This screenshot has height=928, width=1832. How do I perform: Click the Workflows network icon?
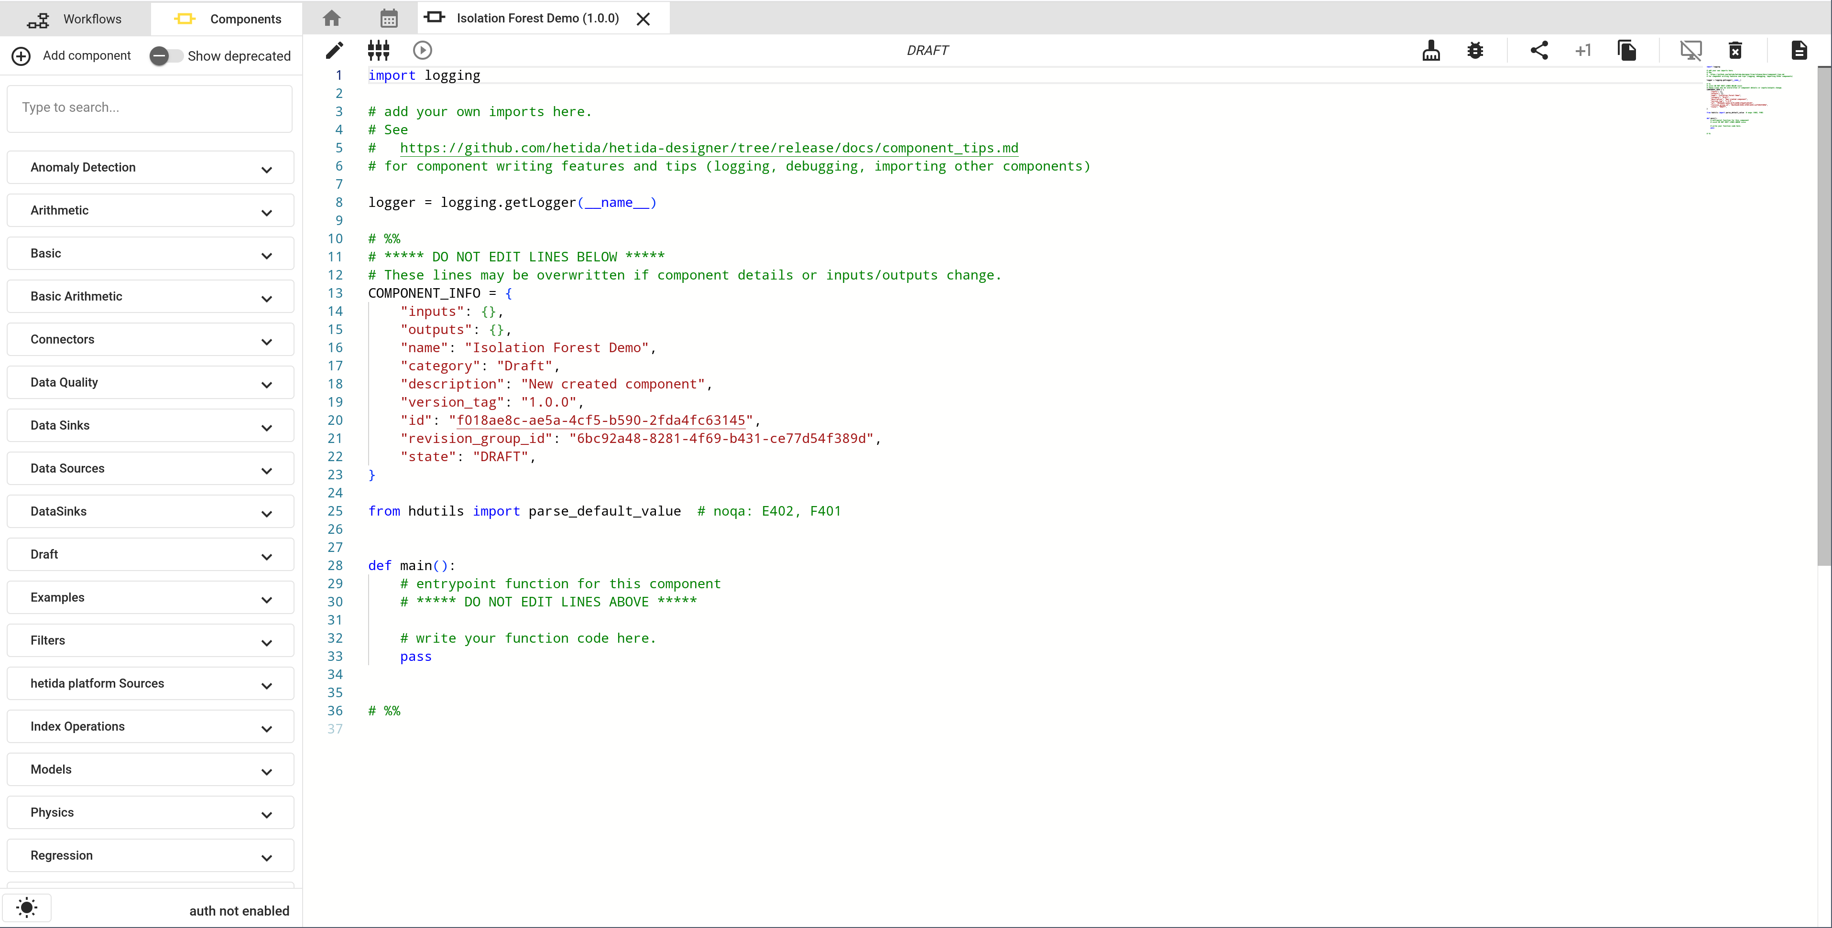[x=38, y=20]
